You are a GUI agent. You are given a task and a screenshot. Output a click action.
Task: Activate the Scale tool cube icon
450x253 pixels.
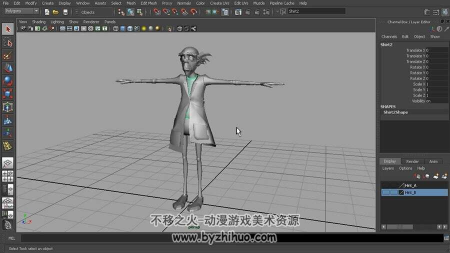(7, 94)
